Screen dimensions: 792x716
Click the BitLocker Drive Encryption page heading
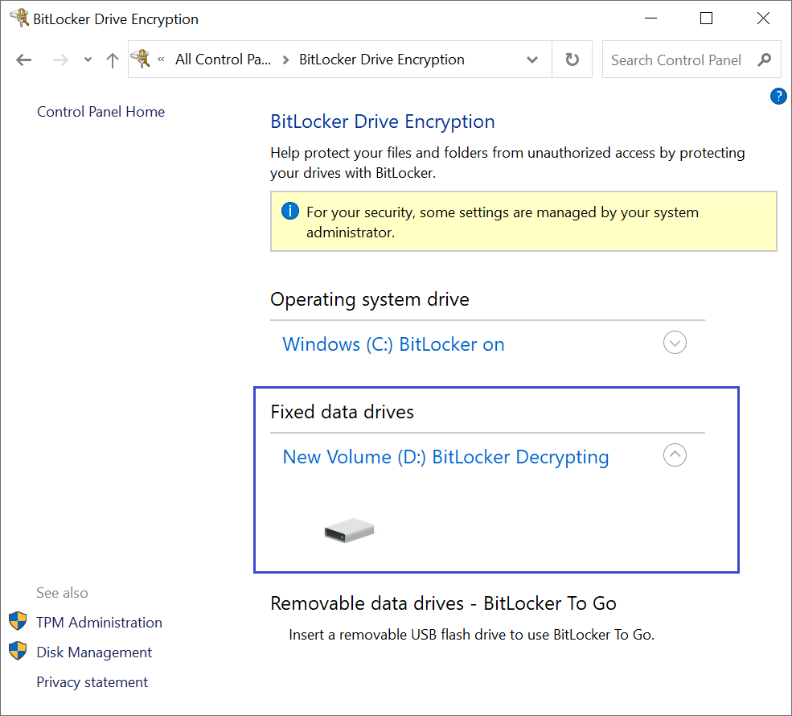(x=383, y=121)
